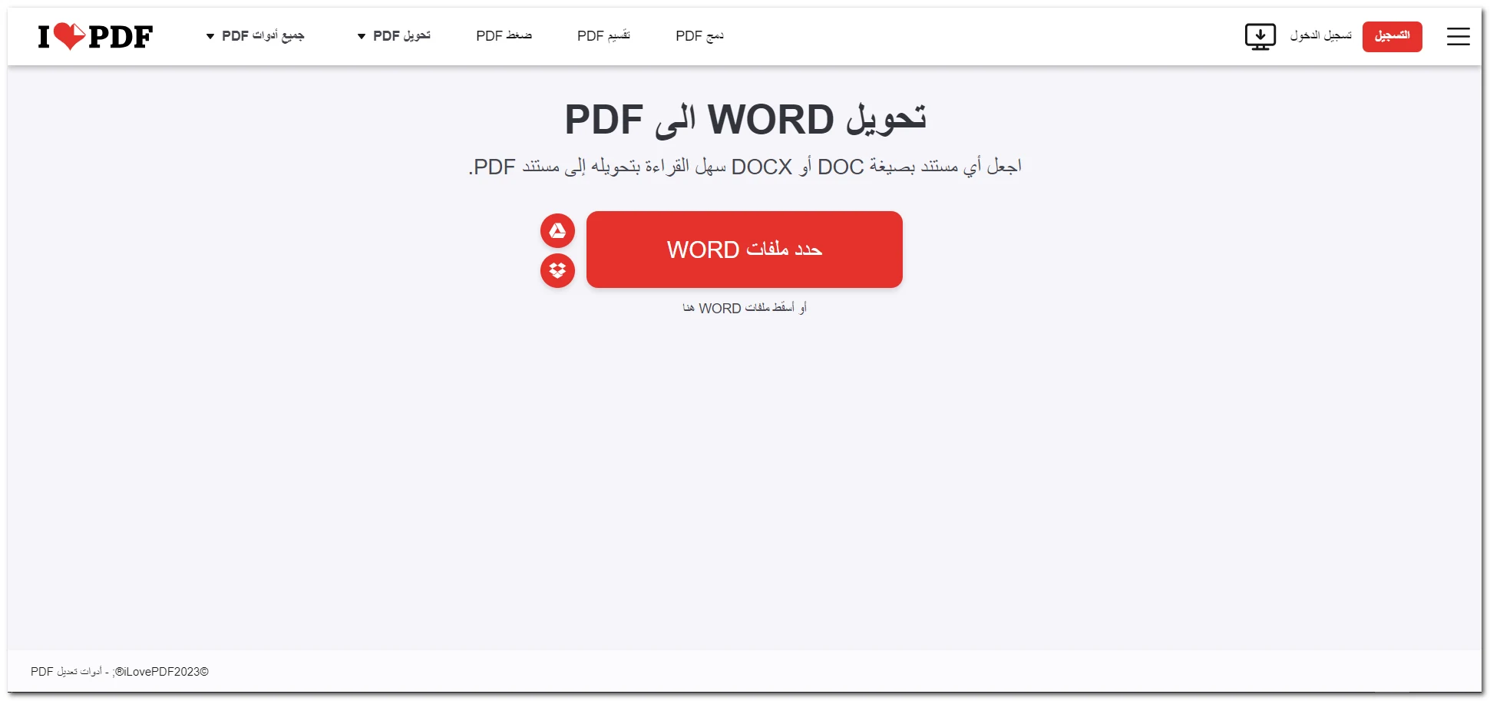Click the footer iLovePDF2023 copyright text

pos(120,672)
